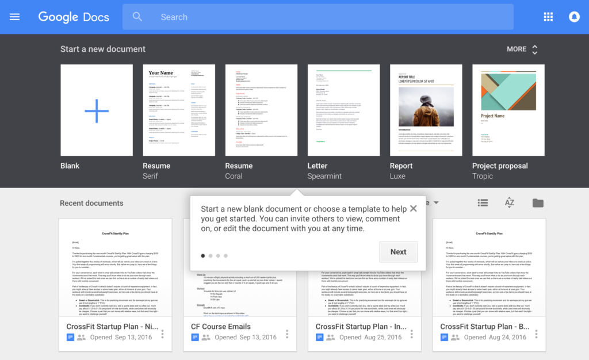Open the Google apps grid
The image size is (589, 360).
(x=548, y=17)
